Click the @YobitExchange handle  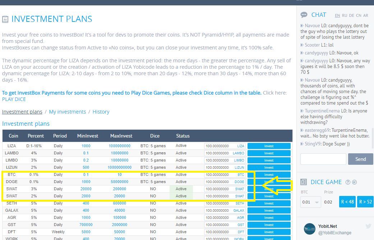pos(334,233)
